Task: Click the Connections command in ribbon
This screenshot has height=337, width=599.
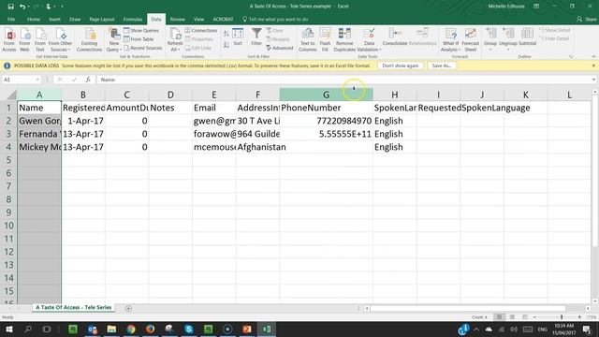Action: click(x=201, y=30)
